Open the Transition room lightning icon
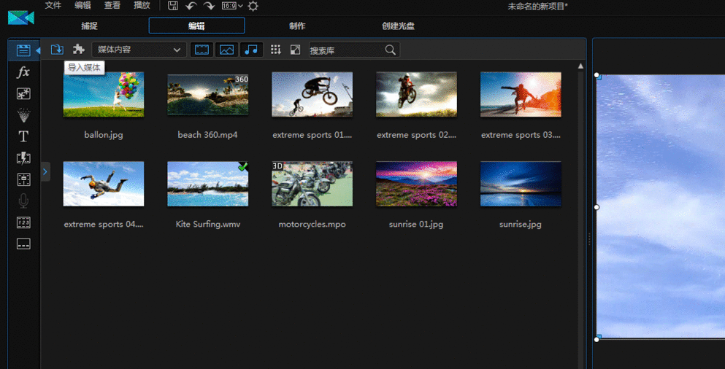725x369 pixels. tap(23, 158)
